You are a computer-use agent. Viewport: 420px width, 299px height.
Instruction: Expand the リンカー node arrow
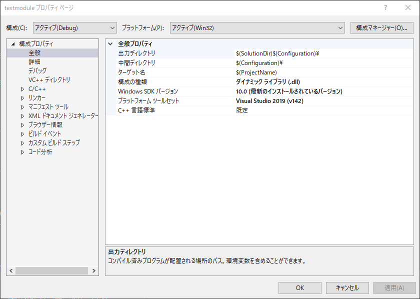tap(23, 98)
